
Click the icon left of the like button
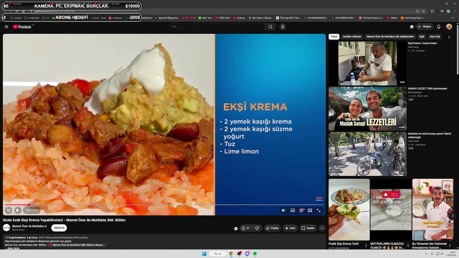pyautogui.click(x=236, y=228)
